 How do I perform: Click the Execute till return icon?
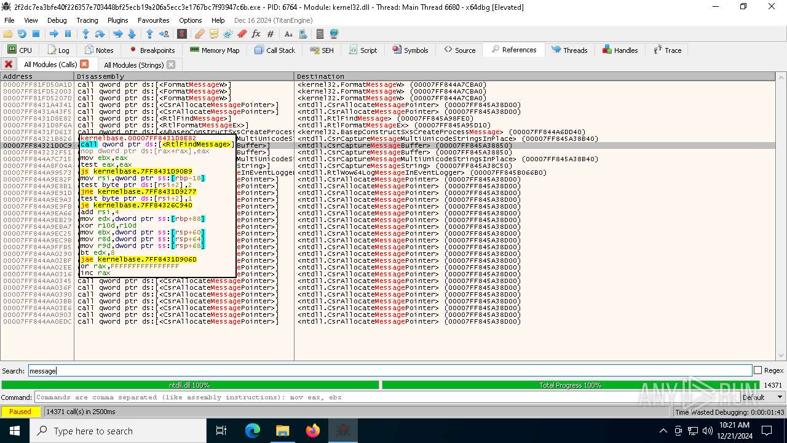(x=149, y=34)
